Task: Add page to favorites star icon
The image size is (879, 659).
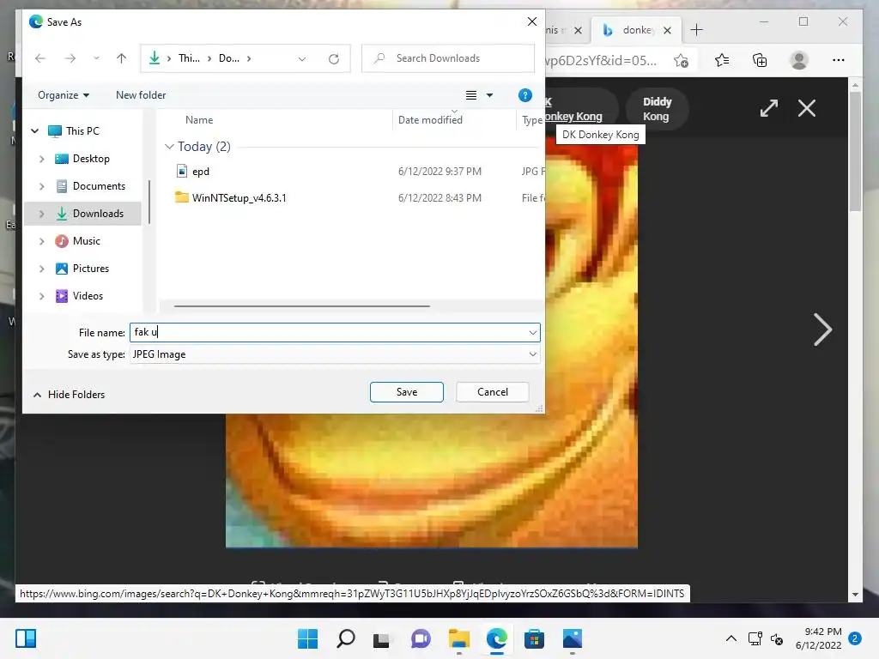Action: [x=681, y=61]
